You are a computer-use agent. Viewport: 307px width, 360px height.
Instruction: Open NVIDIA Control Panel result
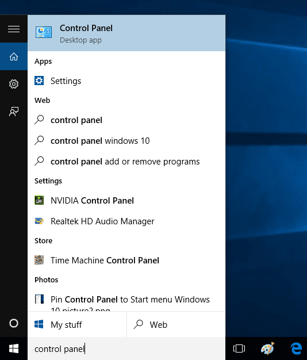[x=126, y=201]
